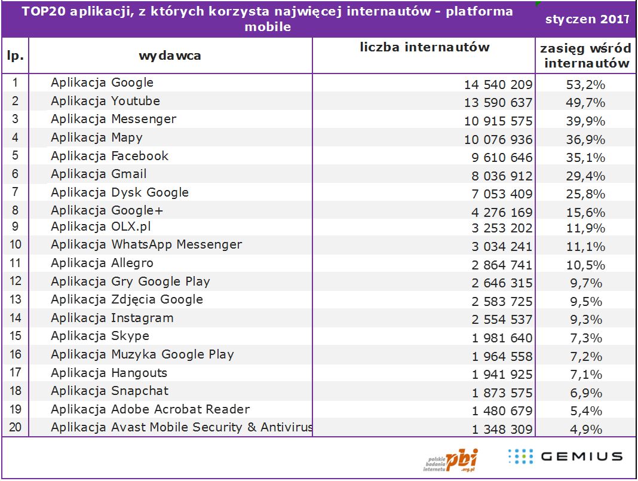Viewport: 638px width, 481px height.
Task: Click the value 1 480 679
Action: (x=502, y=411)
